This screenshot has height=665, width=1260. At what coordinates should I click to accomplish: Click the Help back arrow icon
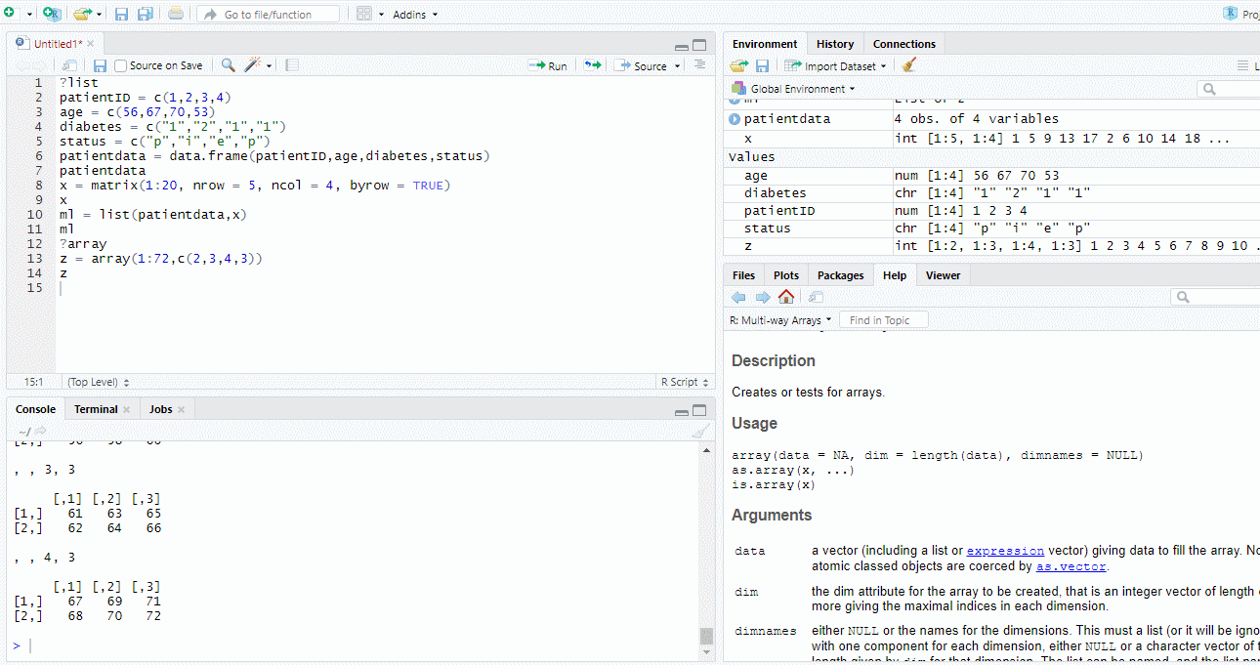tap(738, 297)
